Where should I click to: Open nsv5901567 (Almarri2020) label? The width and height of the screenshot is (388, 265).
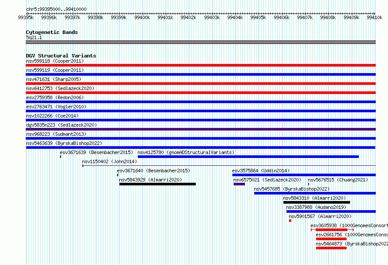pos(320,216)
